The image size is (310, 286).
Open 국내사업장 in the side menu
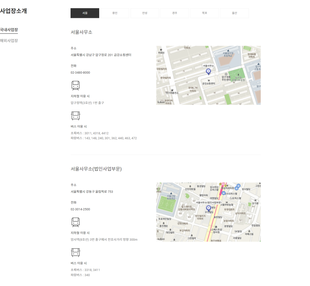(9, 30)
